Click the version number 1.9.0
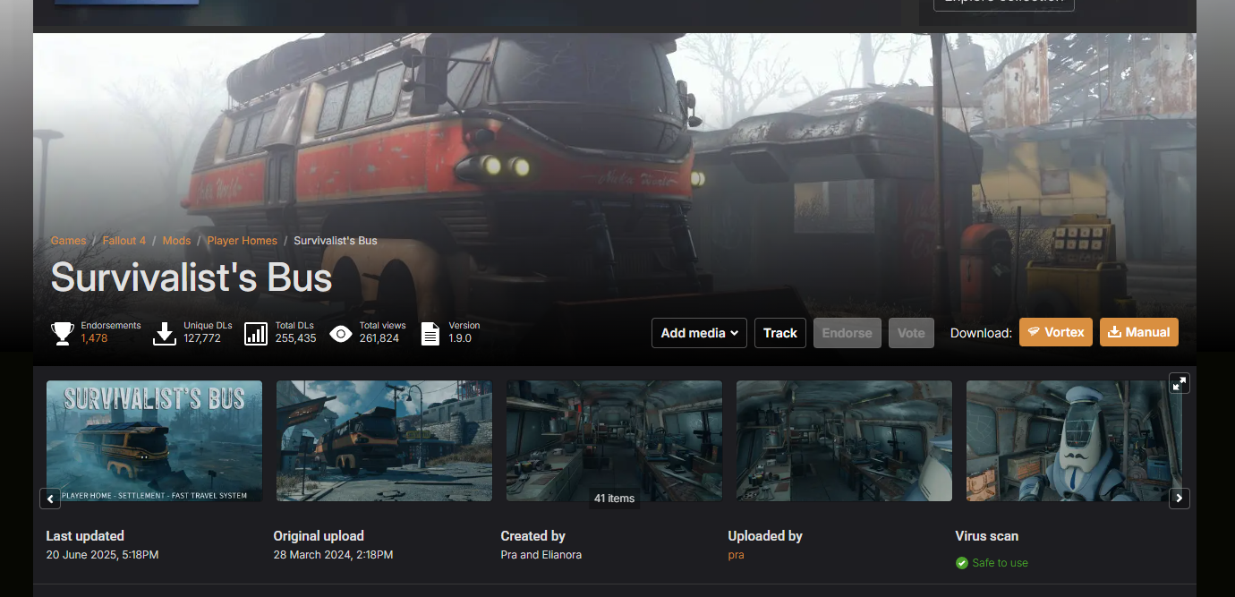Screen dimensions: 1235x597 460,338
